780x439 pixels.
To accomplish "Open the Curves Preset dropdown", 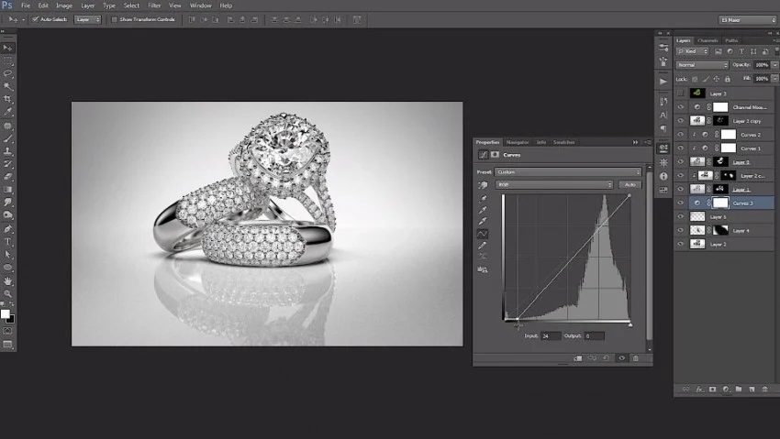I will (569, 171).
